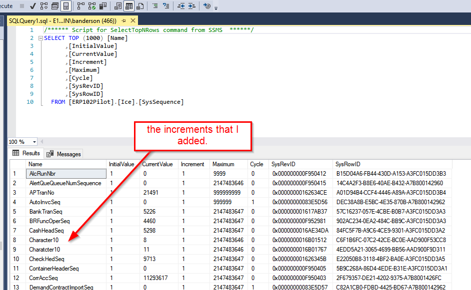This screenshot has height=290, width=471.
Task: Close the SQLQuery1.sql tab
Action: (133, 20)
